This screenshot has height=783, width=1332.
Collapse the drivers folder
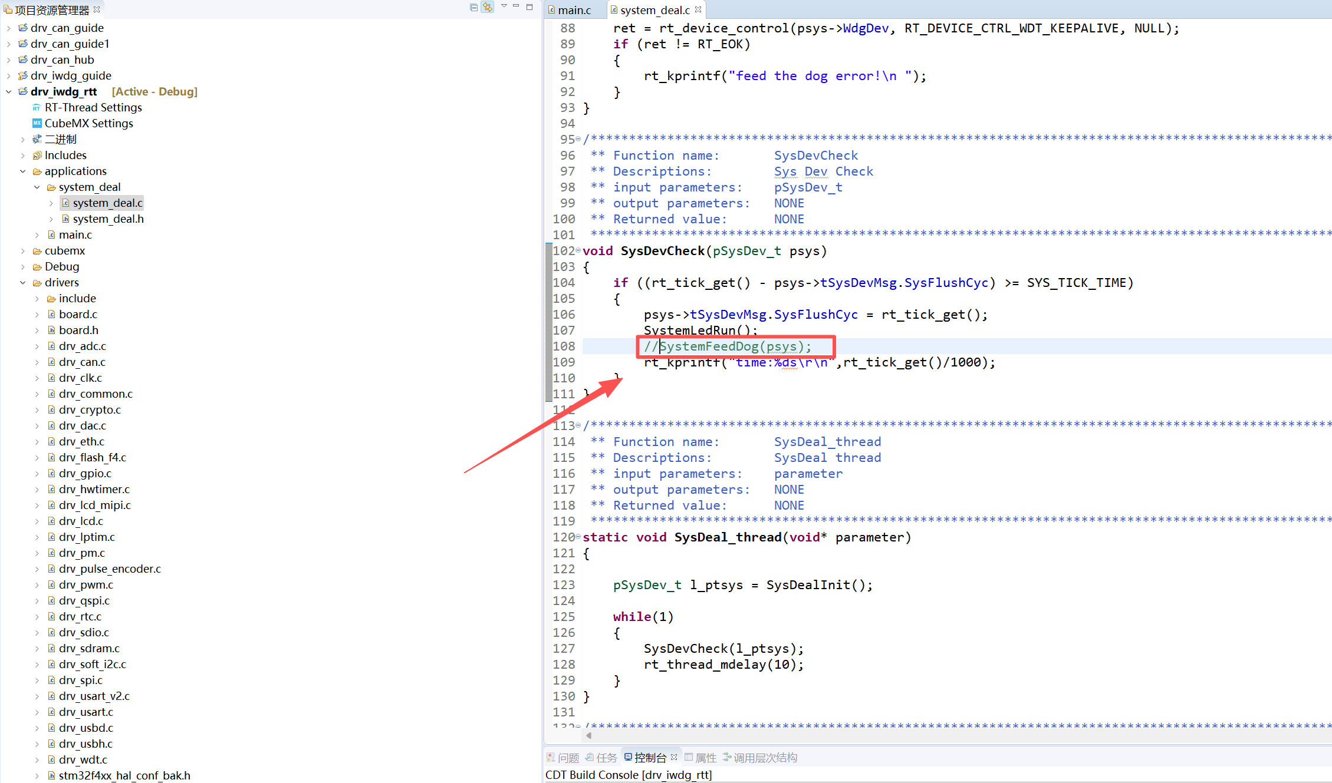coord(22,282)
